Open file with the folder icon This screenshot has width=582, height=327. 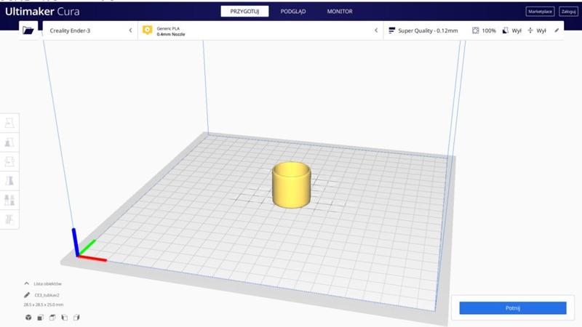pyautogui.click(x=28, y=31)
